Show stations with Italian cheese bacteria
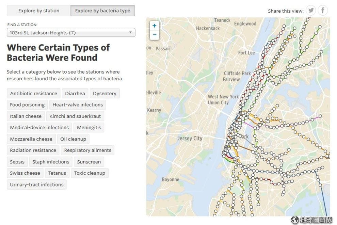Screen dimensions: 337x225 click(26, 116)
